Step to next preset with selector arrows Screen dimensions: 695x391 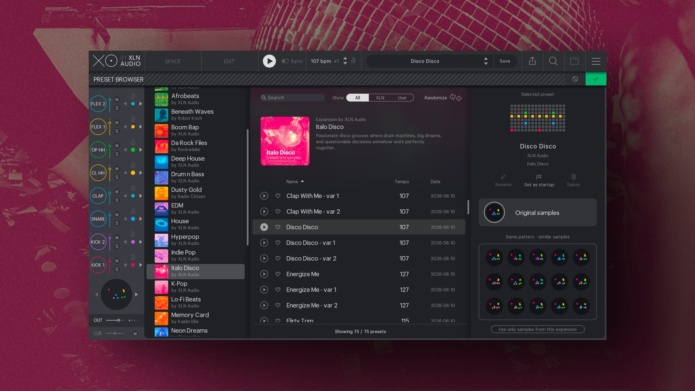click(x=486, y=64)
